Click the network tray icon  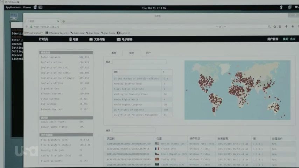tap(290, 7)
